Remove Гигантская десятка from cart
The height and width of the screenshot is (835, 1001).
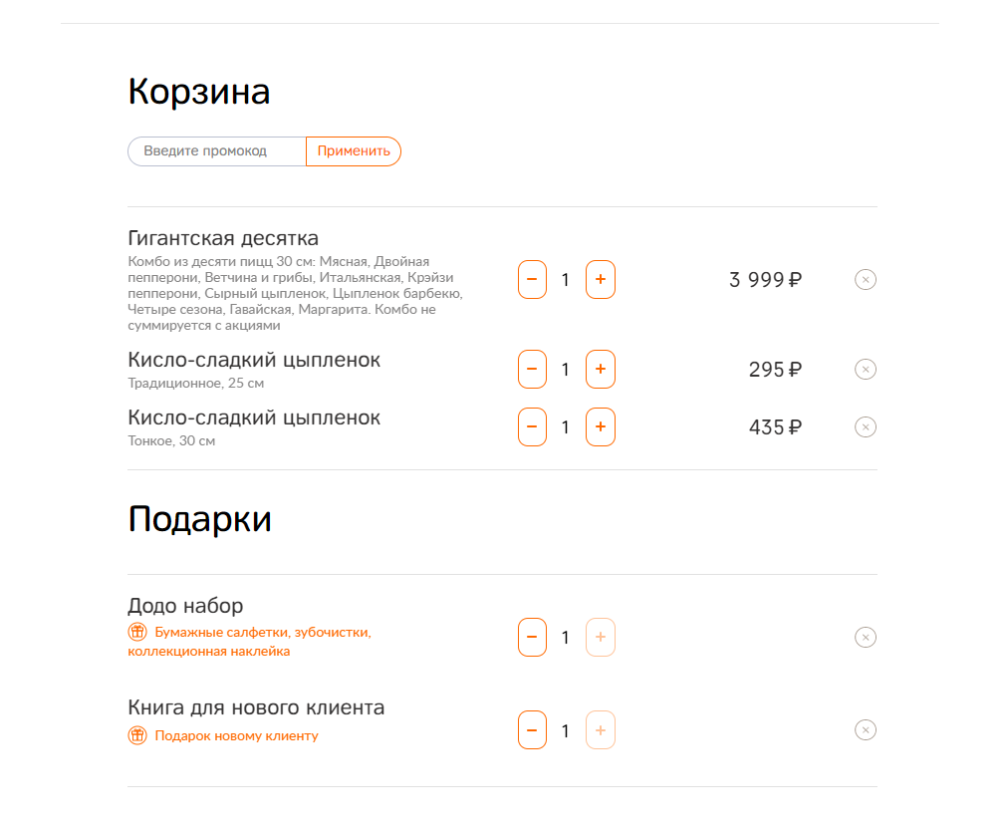865,279
